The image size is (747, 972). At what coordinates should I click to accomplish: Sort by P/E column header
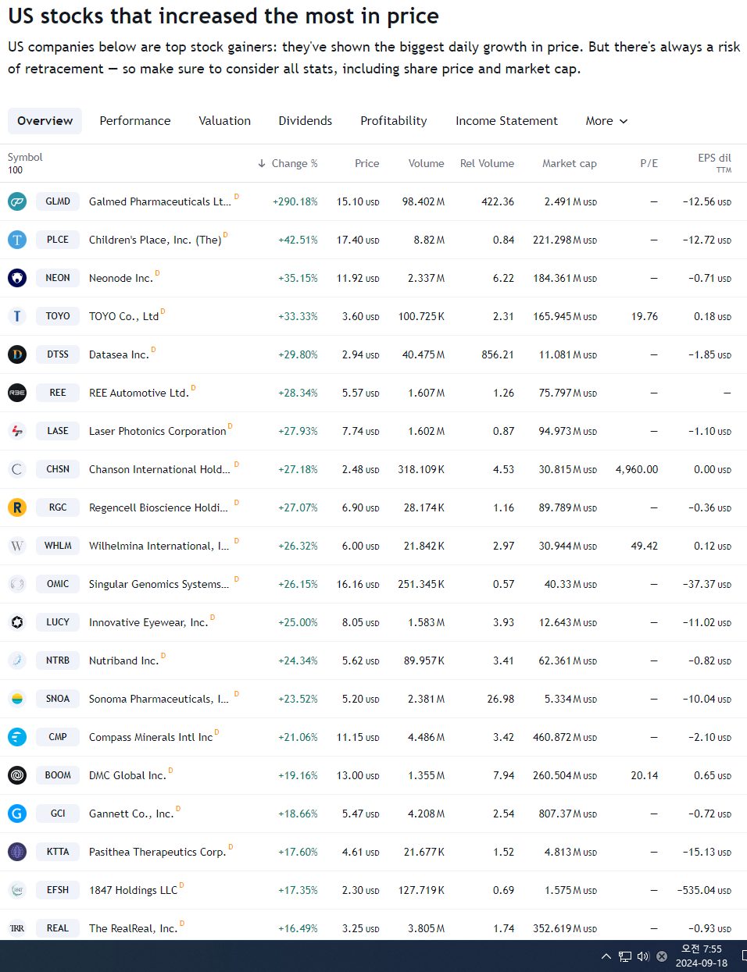coord(649,163)
